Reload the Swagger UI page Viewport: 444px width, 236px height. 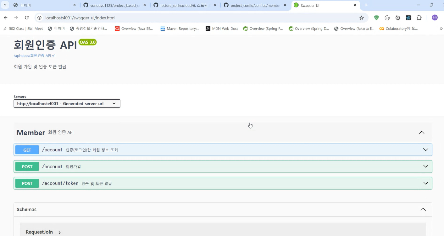click(x=27, y=18)
